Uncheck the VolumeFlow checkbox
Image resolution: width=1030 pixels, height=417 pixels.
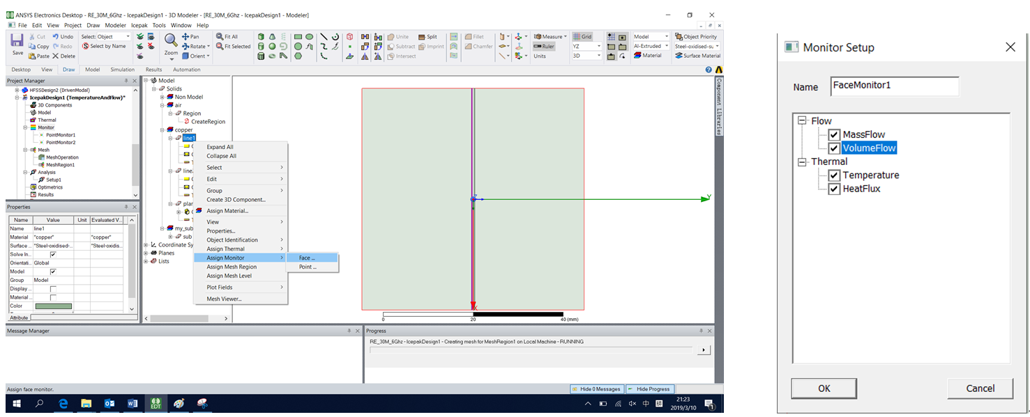click(x=833, y=148)
